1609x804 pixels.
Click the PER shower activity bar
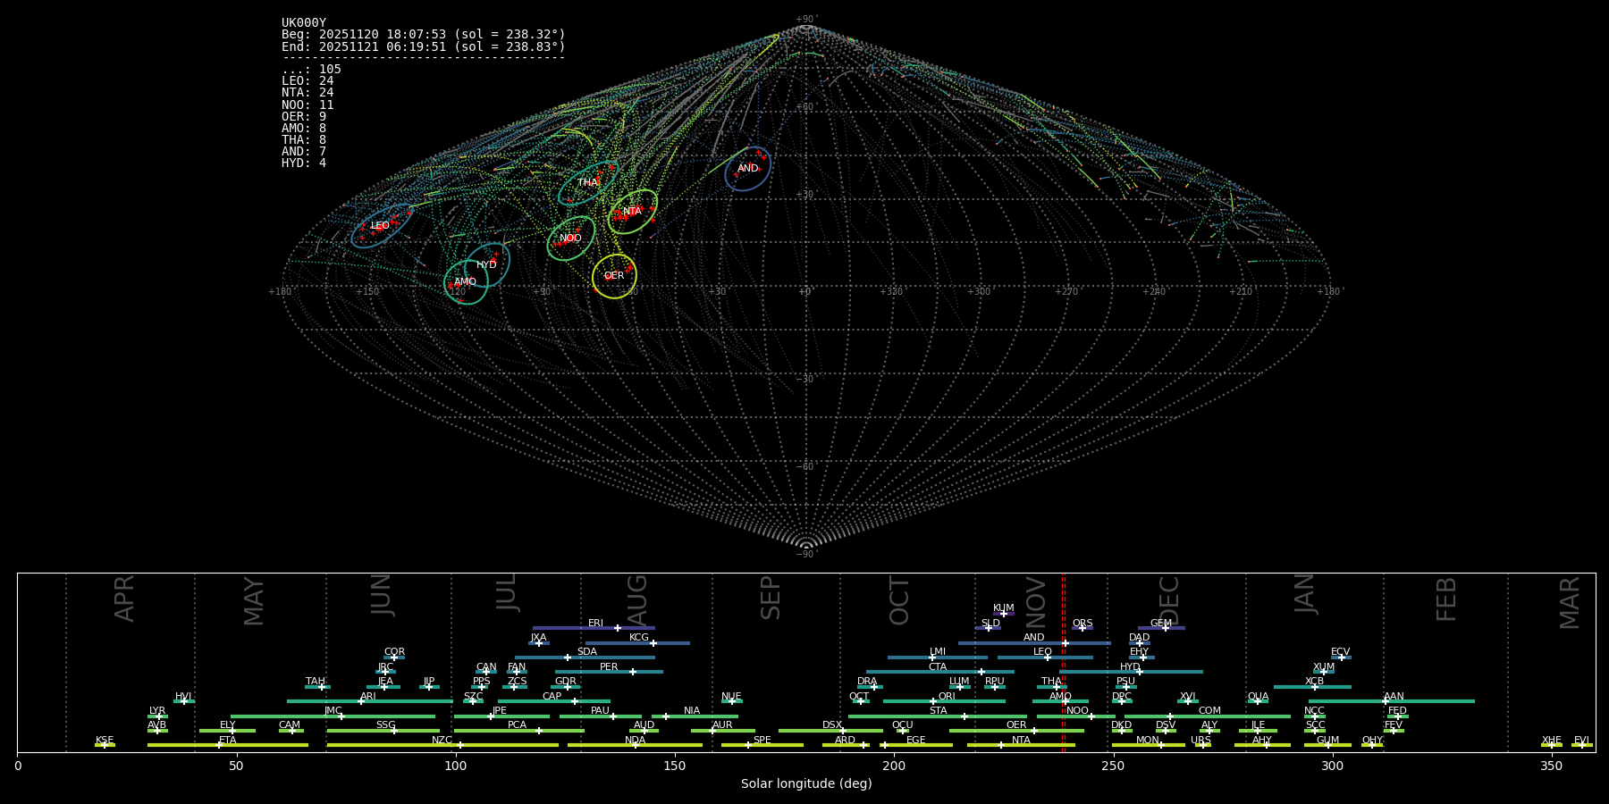pyautogui.click(x=609, y=672)
